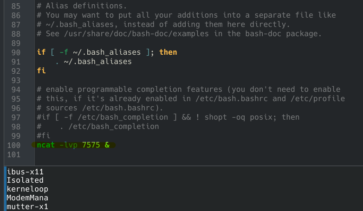Click the commented "#fi" on line 99
363x211 pixels.
point(44,136)
